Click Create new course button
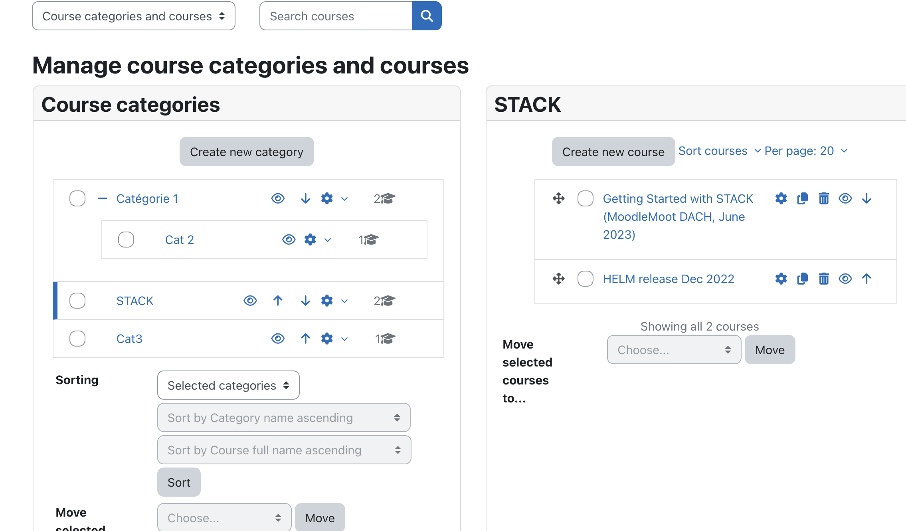This screenshot has height=531, width=906. click(613, 152)
